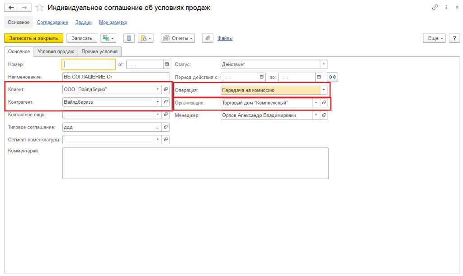Expand the Операция dropdown
Viewport: 463px width, 276px height.
324,90
